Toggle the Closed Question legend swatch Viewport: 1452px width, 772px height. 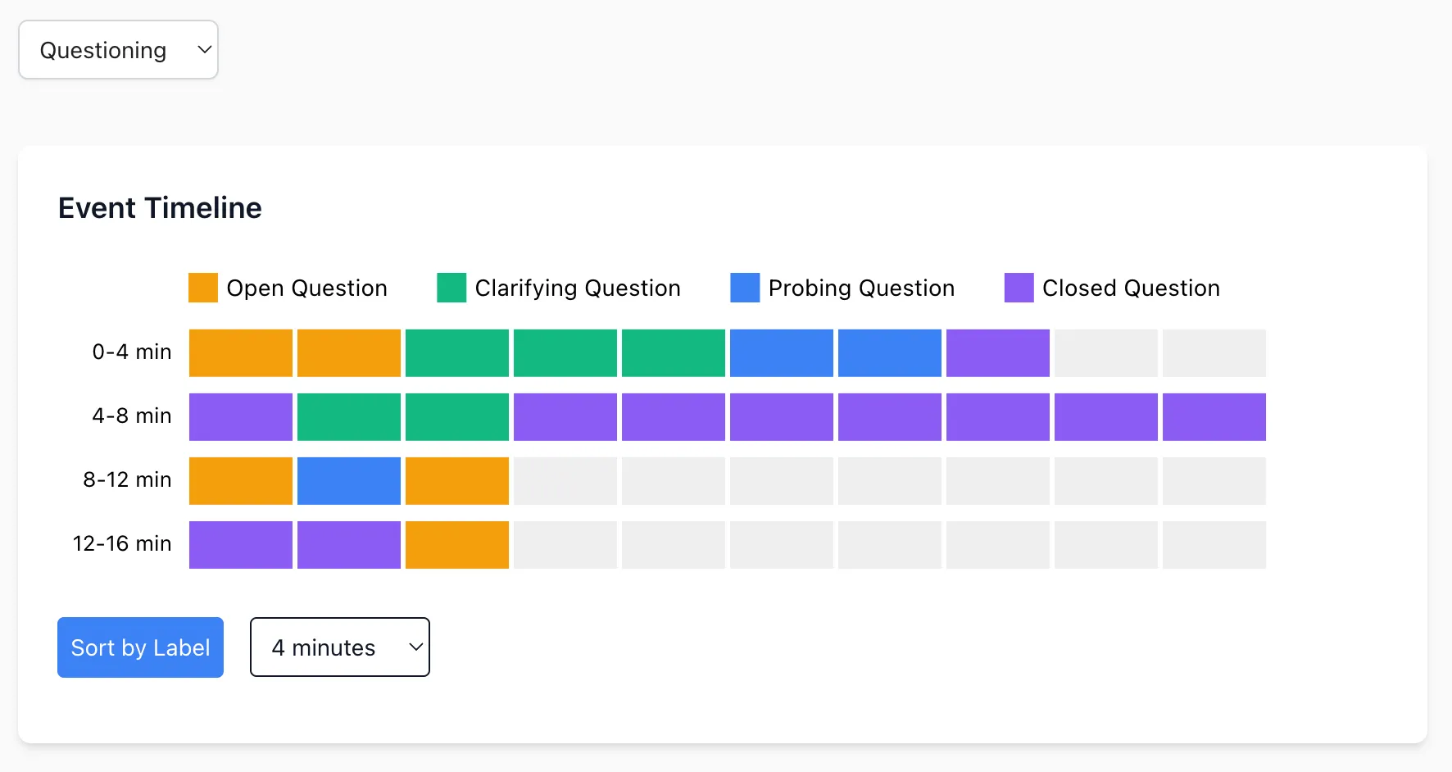[x=1019, y=288]
